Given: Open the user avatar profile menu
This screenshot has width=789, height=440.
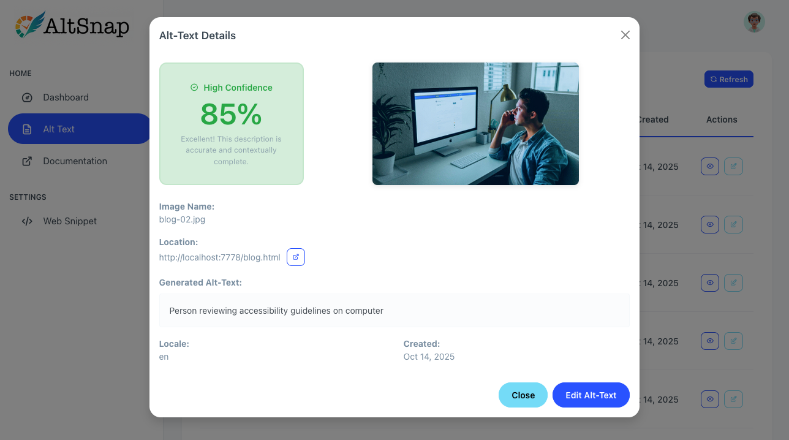Looking at the screenshot, I should pos(754,22).
